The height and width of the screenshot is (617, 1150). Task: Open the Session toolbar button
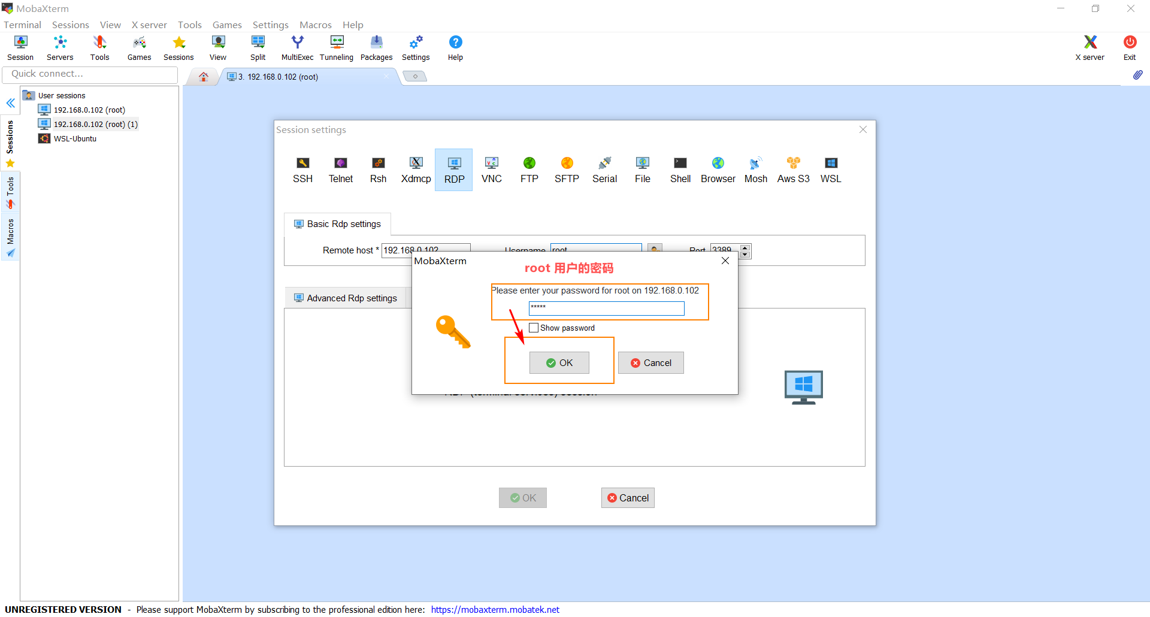(x=20, y=48)
